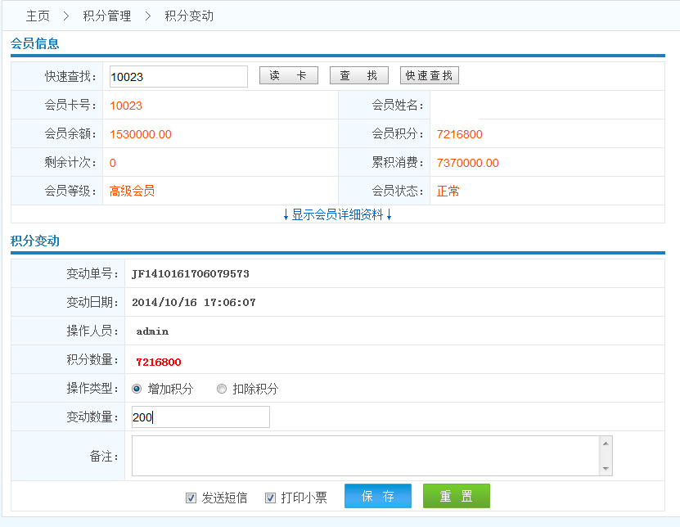The height and width of the screenshot is (527, 680).
Task: Click the orange member card number 10023
Action: pyautogui.click(x=126, y=106)
